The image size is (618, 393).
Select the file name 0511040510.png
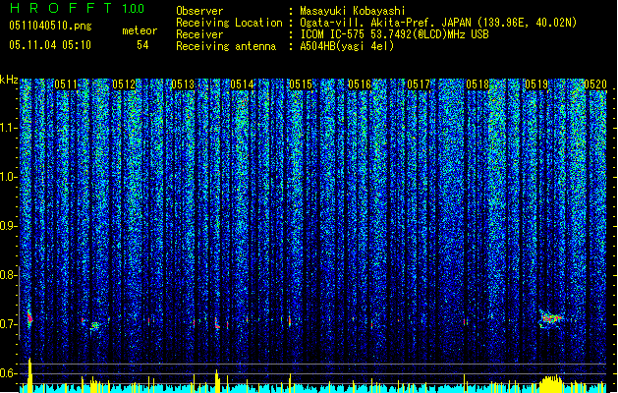point(50,26)
